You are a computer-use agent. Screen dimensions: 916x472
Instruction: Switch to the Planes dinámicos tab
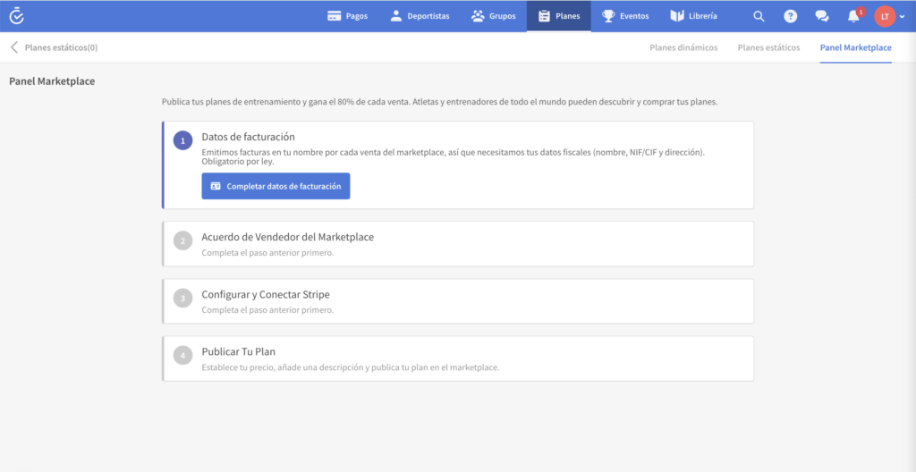pyautogui.click(x=683, y=47)
